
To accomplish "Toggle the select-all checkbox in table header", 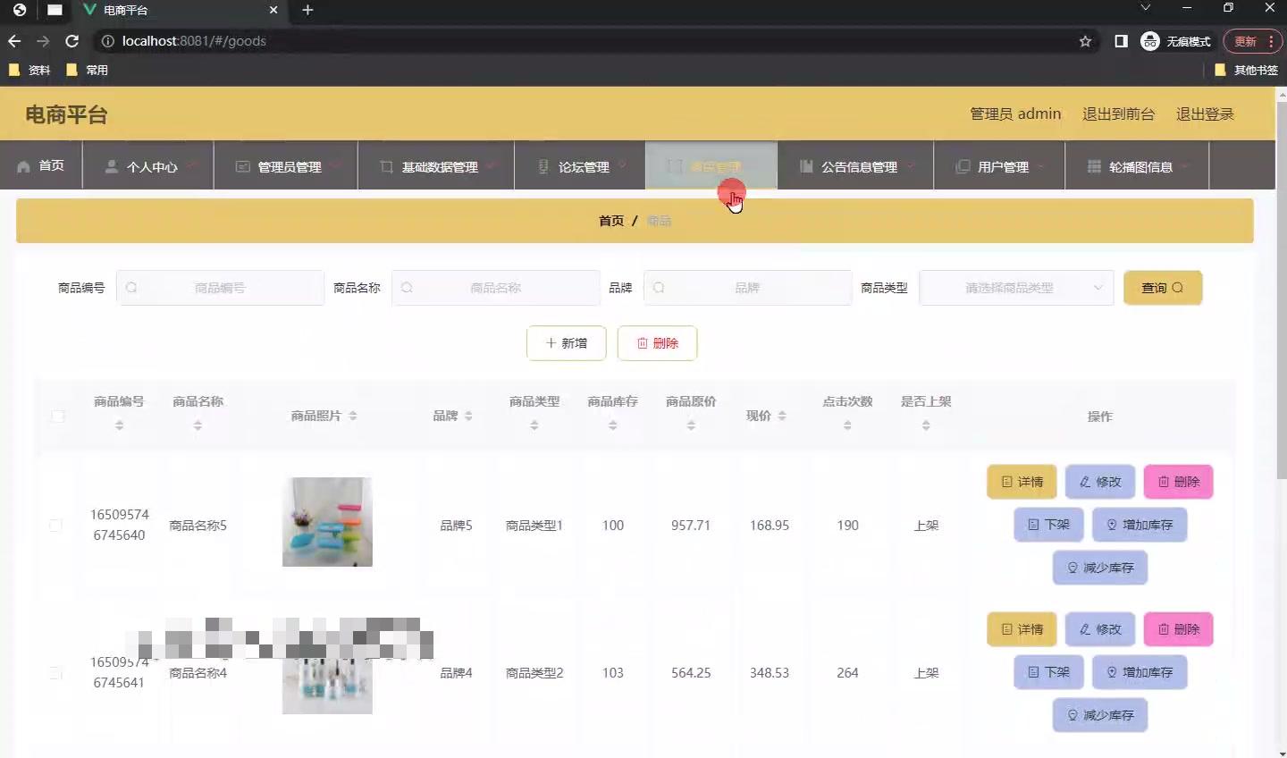I will click(58, 416).
